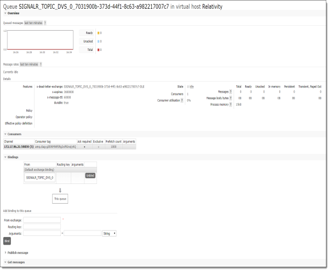Change Queued messages range 'last ten minutes'
The height and width of the screenshot is (271, 329).
(x=33, y=23)
